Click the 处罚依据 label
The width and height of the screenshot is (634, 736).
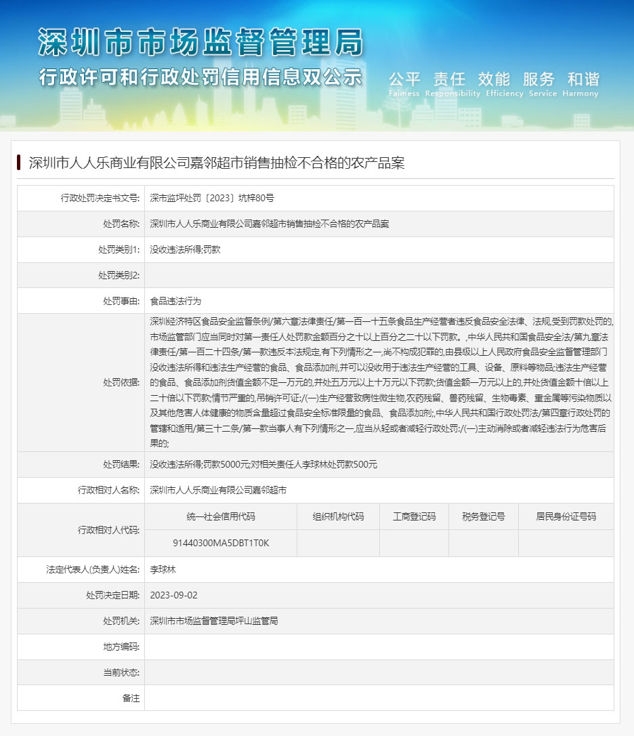(121, 382)
